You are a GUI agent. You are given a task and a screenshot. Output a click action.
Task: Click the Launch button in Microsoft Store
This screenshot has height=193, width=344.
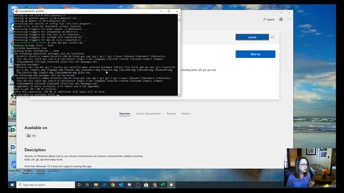point(252,37)
